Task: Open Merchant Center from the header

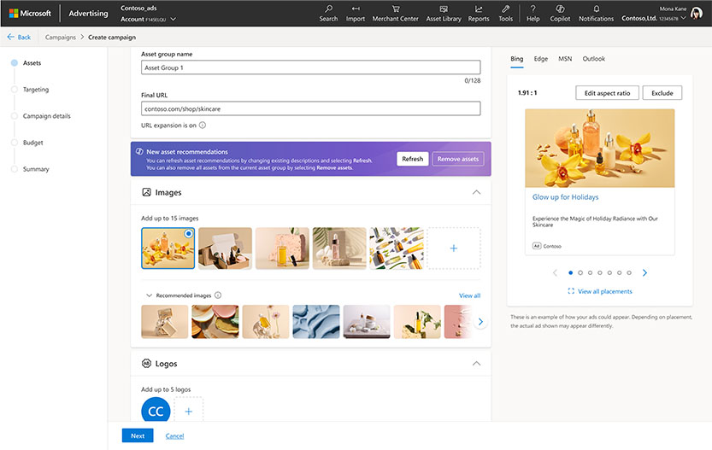Action: point(395,13)
